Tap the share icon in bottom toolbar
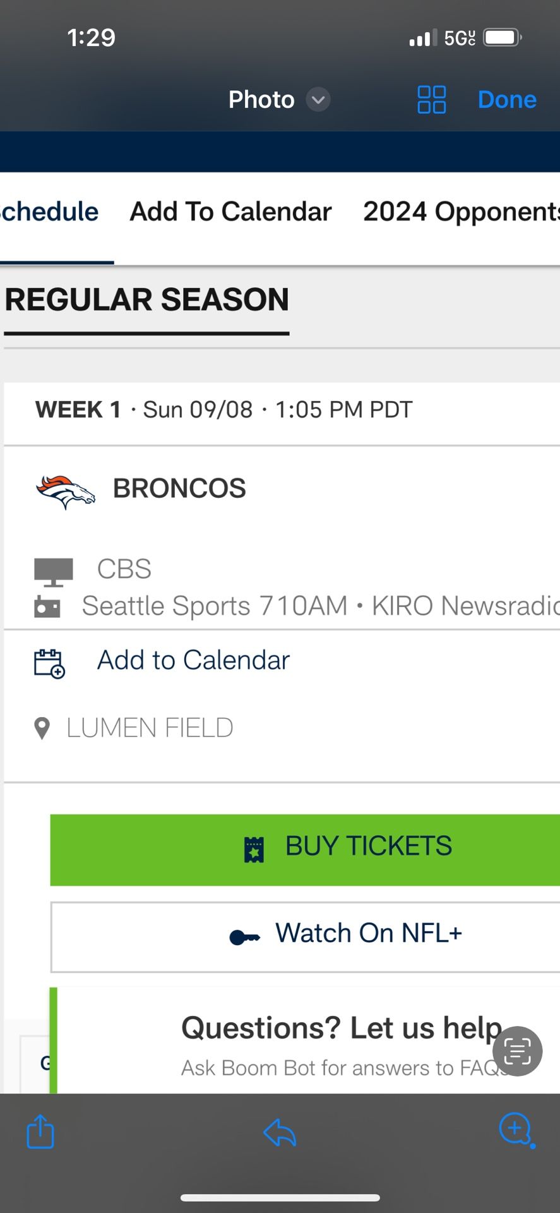 point(40,1131)
